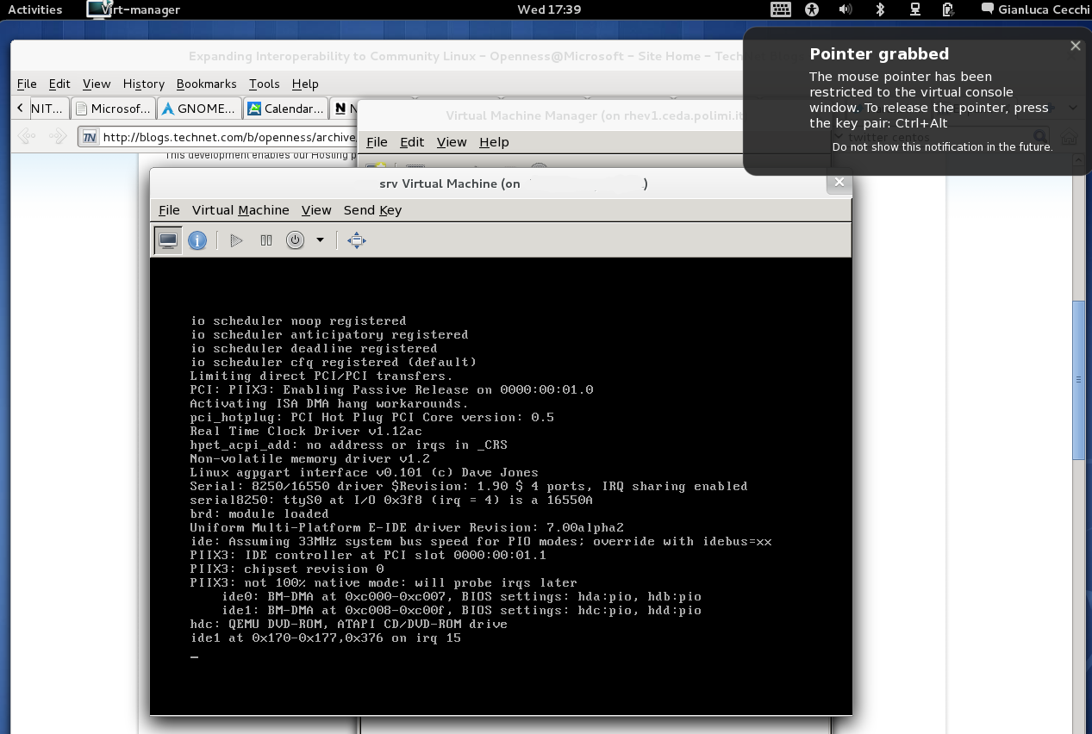The image size is (1092, 734).
Task: Click 'io scheduler noop registered' console line
Action: 298,321
